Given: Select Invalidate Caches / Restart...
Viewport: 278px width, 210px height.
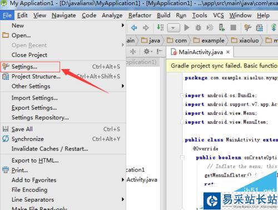Looking at the screenshot, I should point(63,149).
